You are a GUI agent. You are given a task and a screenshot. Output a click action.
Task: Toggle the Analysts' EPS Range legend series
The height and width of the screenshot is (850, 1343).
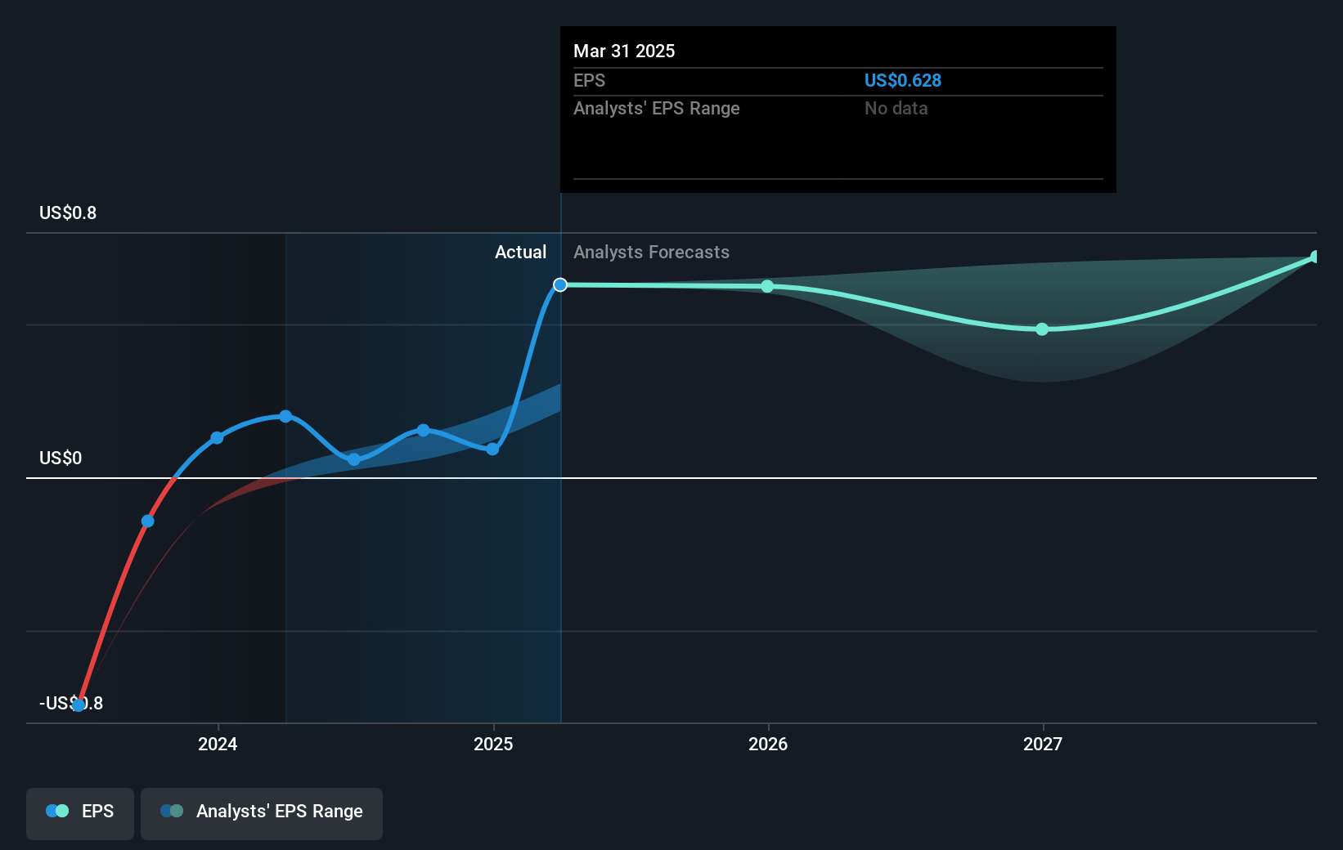point(262,813)
